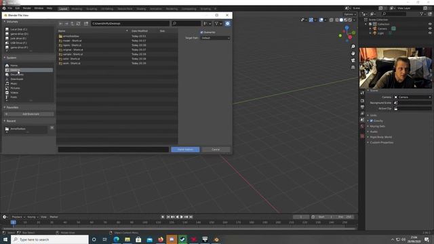Open the file display mode dropdown
This screenshot has width=434, height=244.
[208, 24]
